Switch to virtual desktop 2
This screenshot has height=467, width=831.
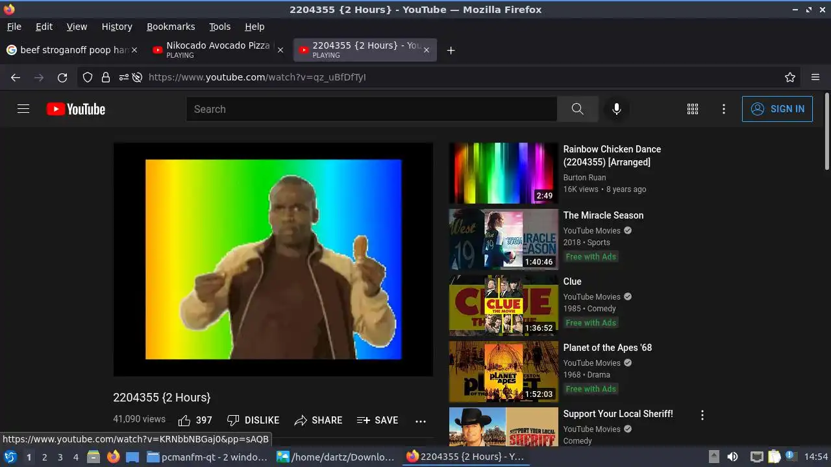pyautogui.click(x=44, y=457)
